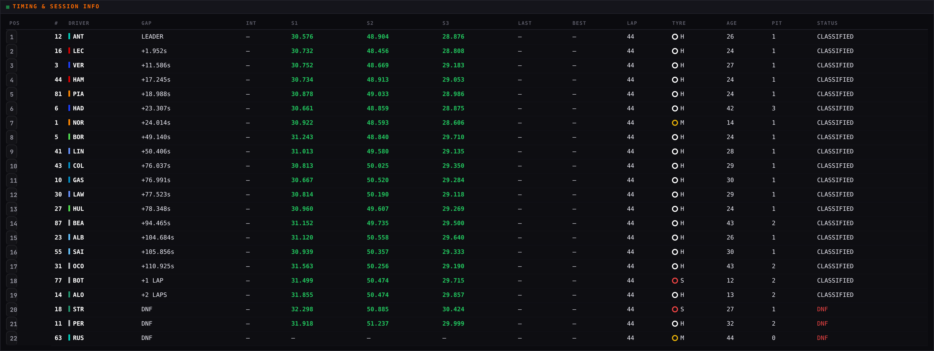Click the hard tyre icon in PER's row
934x351 pixels.
coord(675,324)
